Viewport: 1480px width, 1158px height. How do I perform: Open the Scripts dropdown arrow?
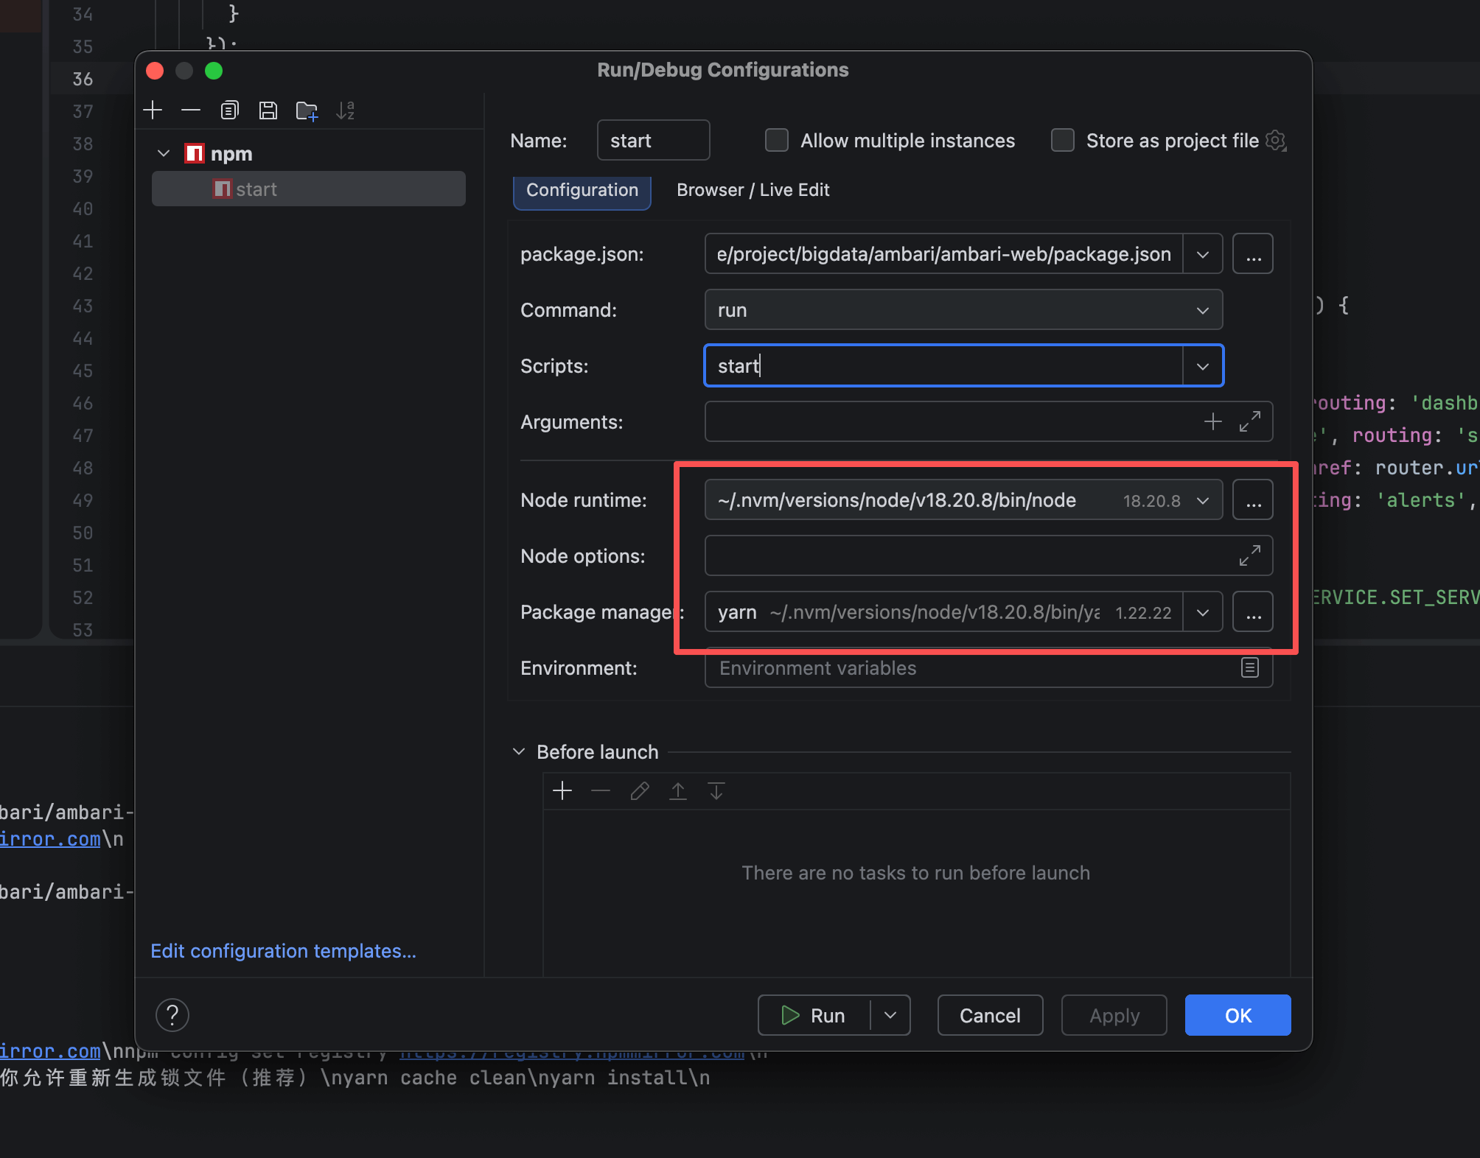[1203, 366]
